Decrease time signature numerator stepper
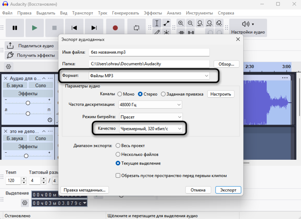 (x=43, y=183)
